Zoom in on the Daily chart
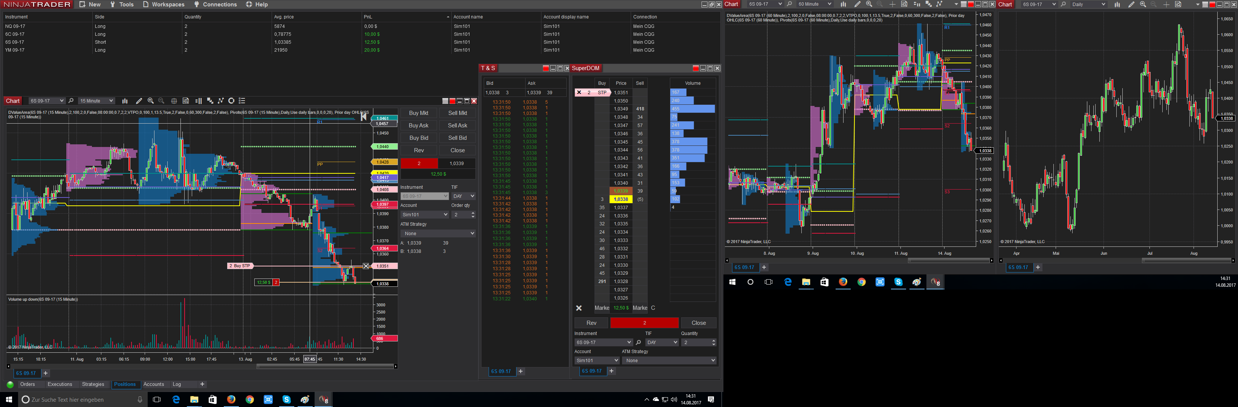 click(x=1143, y=4)
